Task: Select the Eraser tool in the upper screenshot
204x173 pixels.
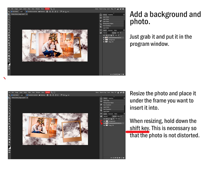Action: (x=9, y=38)
